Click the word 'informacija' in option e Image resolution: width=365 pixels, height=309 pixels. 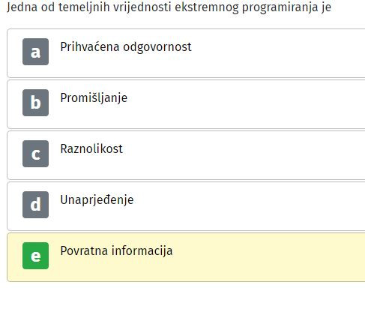(x=142, y=251)
